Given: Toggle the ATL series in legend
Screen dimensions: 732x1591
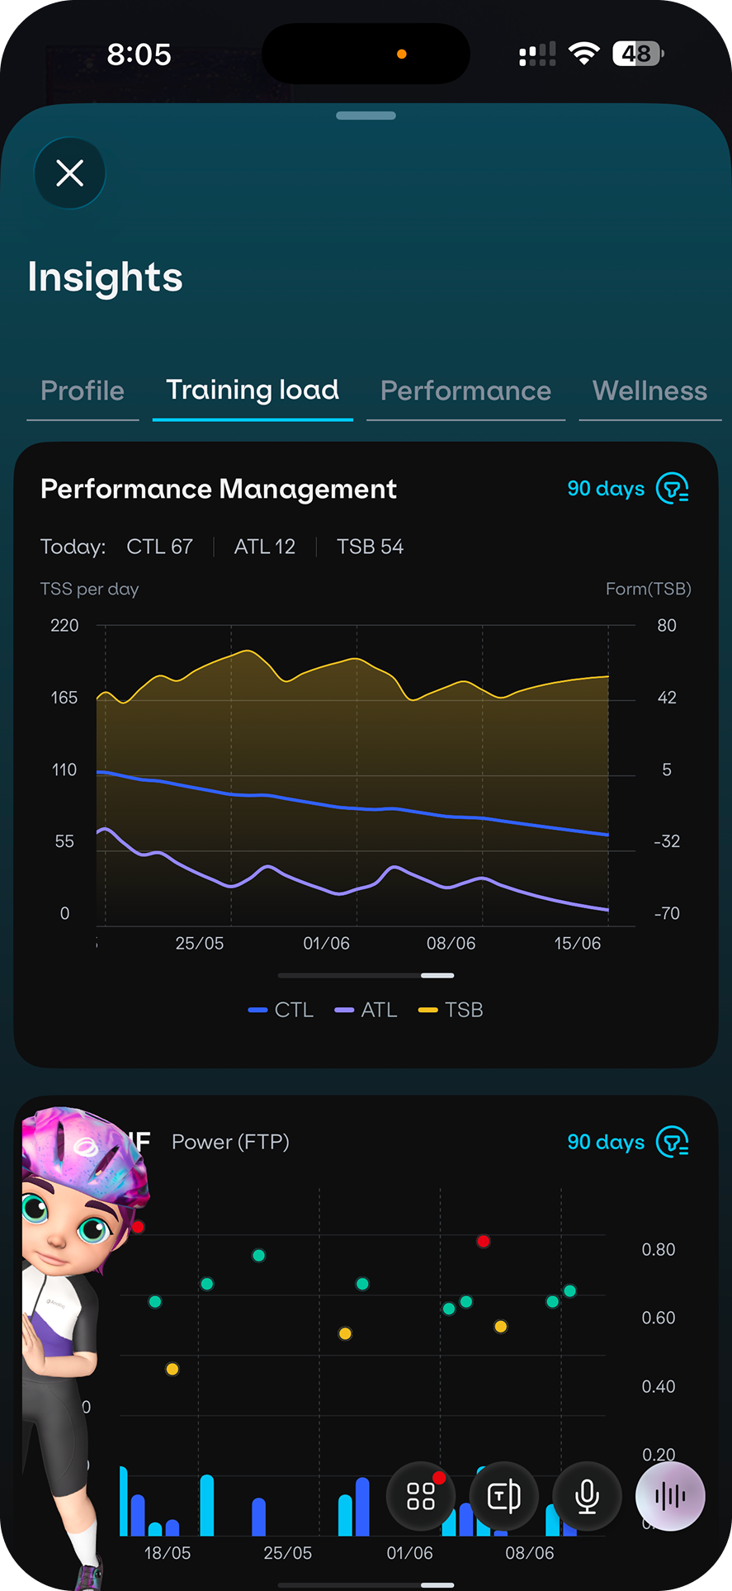Looking at the screenshot, I should [x=366, y=1010].
